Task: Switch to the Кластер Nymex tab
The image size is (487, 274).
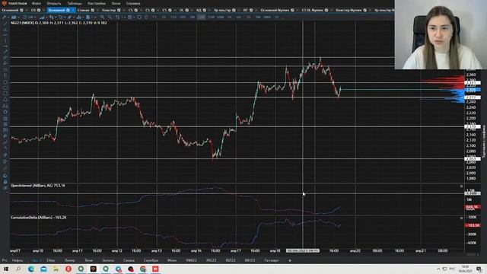Action: (349, 10)
